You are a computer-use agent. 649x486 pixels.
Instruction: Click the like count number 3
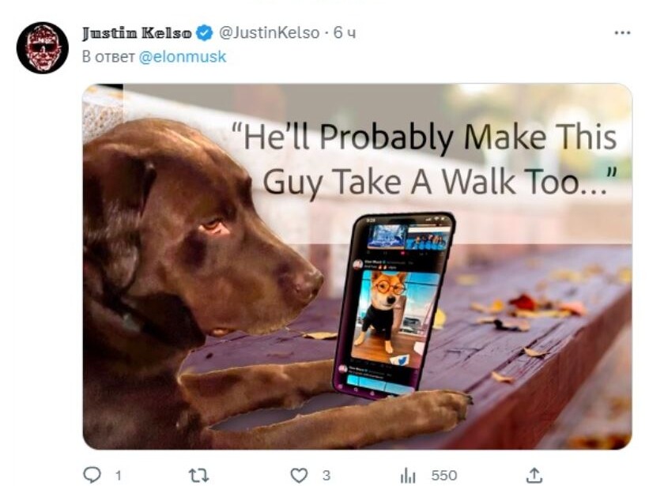point(326,475)
